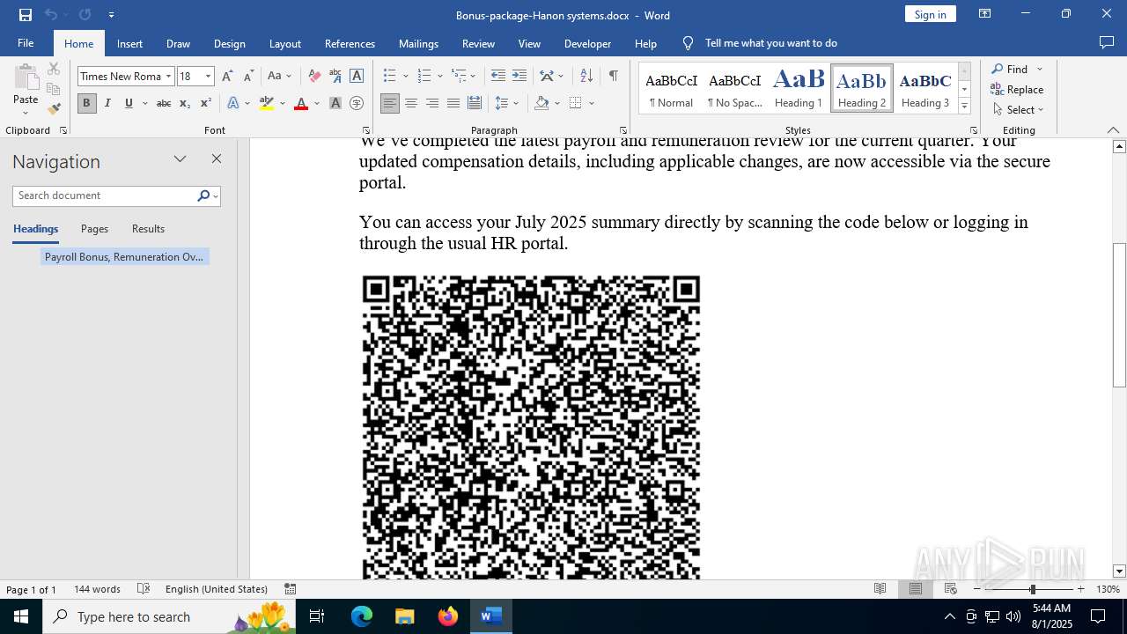Center-align the paragraph
Screen dimensions: 1127x634
(411, 103)
